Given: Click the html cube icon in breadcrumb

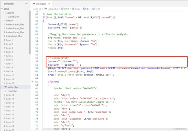Looking at the screenshot, I should pos(62,9).
